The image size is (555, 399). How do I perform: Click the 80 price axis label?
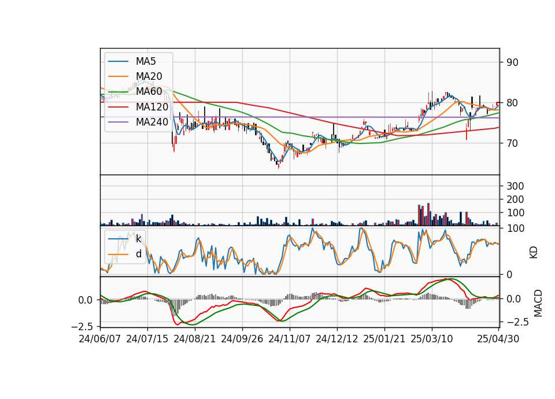[x=512, y=103]
